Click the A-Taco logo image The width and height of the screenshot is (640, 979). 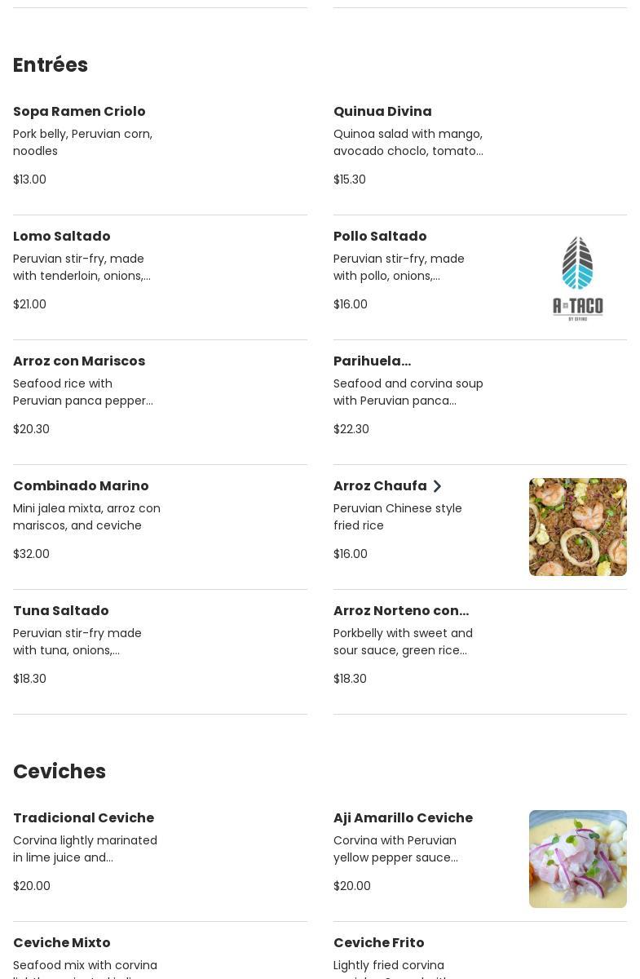[577, 277]
